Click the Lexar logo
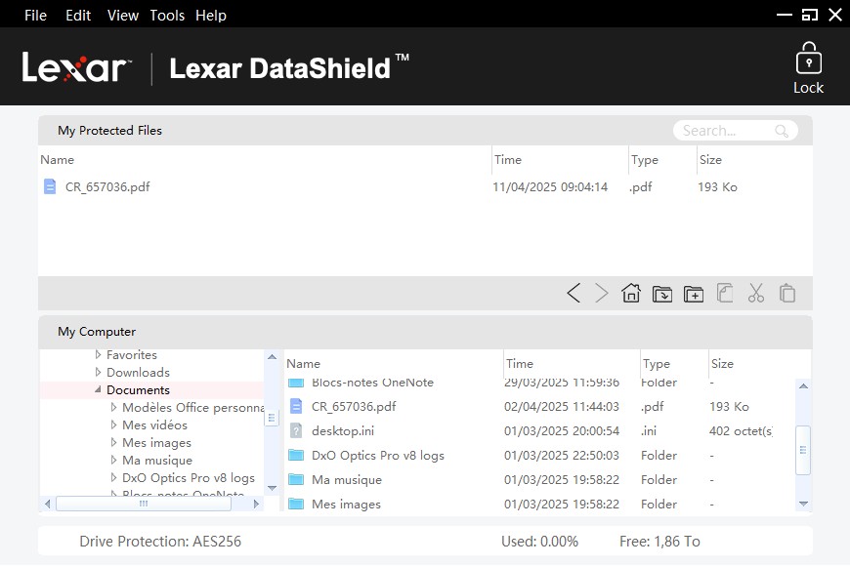Viewport: 850px width, 566px height. (x=76, y=67)
